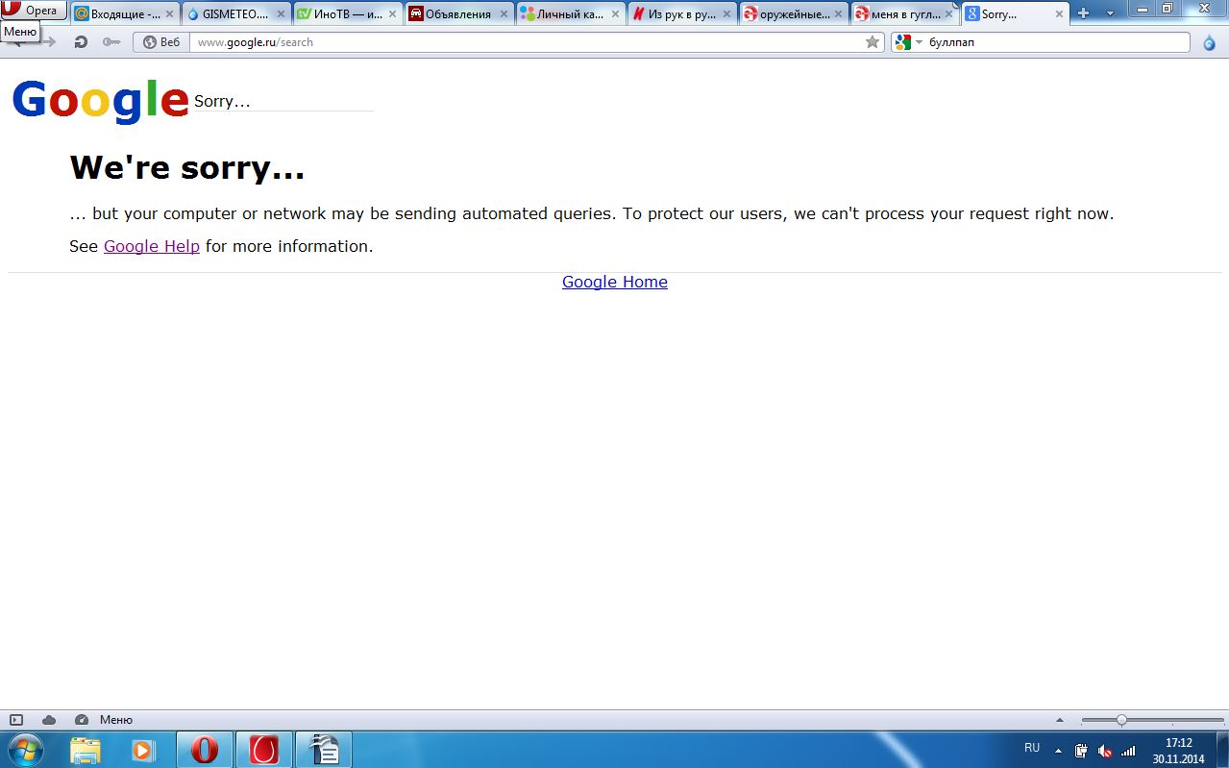Click the password manager key icon
1229x768 pixels.
[x=111, y=42]
